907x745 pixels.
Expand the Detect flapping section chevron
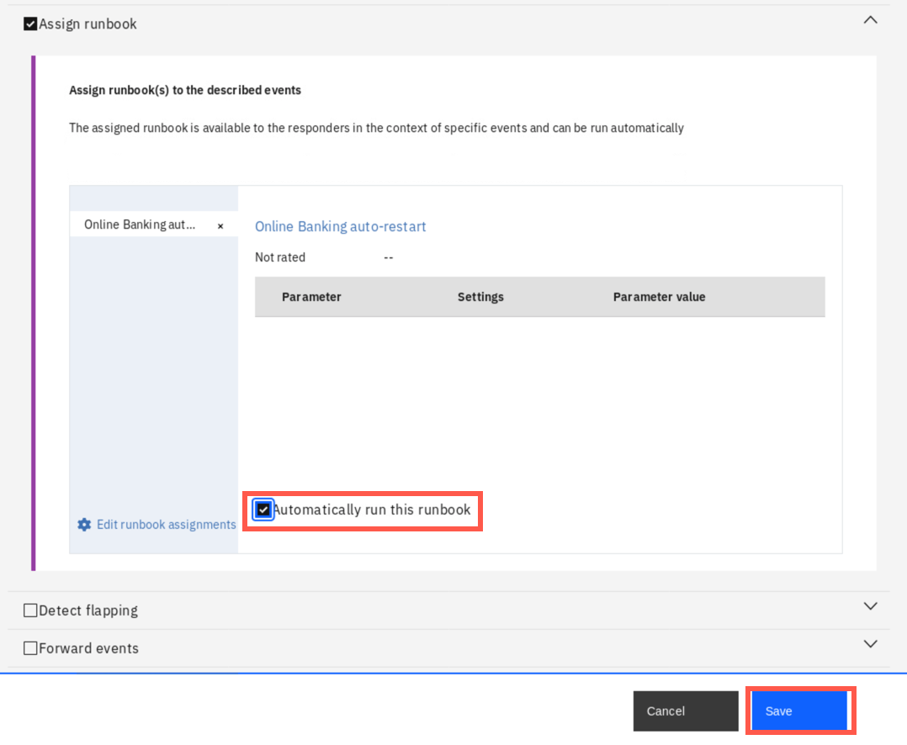point(870,606)
